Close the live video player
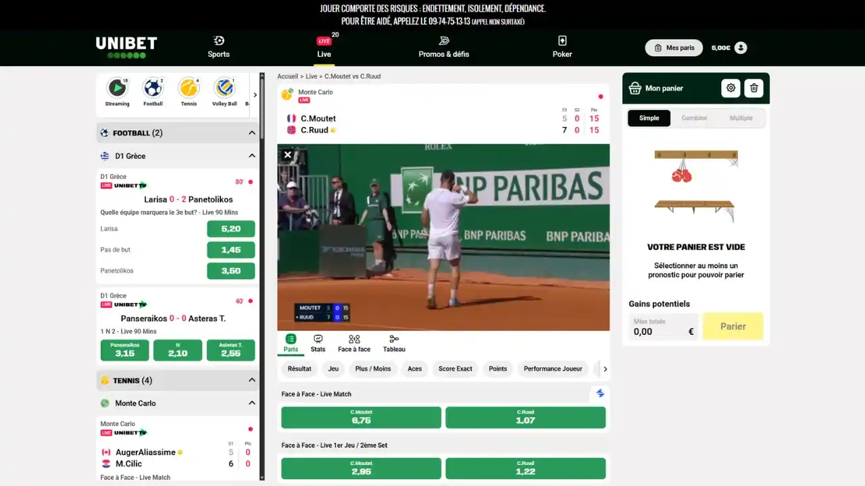This screenshot has height=486, width=865. tap(288, 155)
